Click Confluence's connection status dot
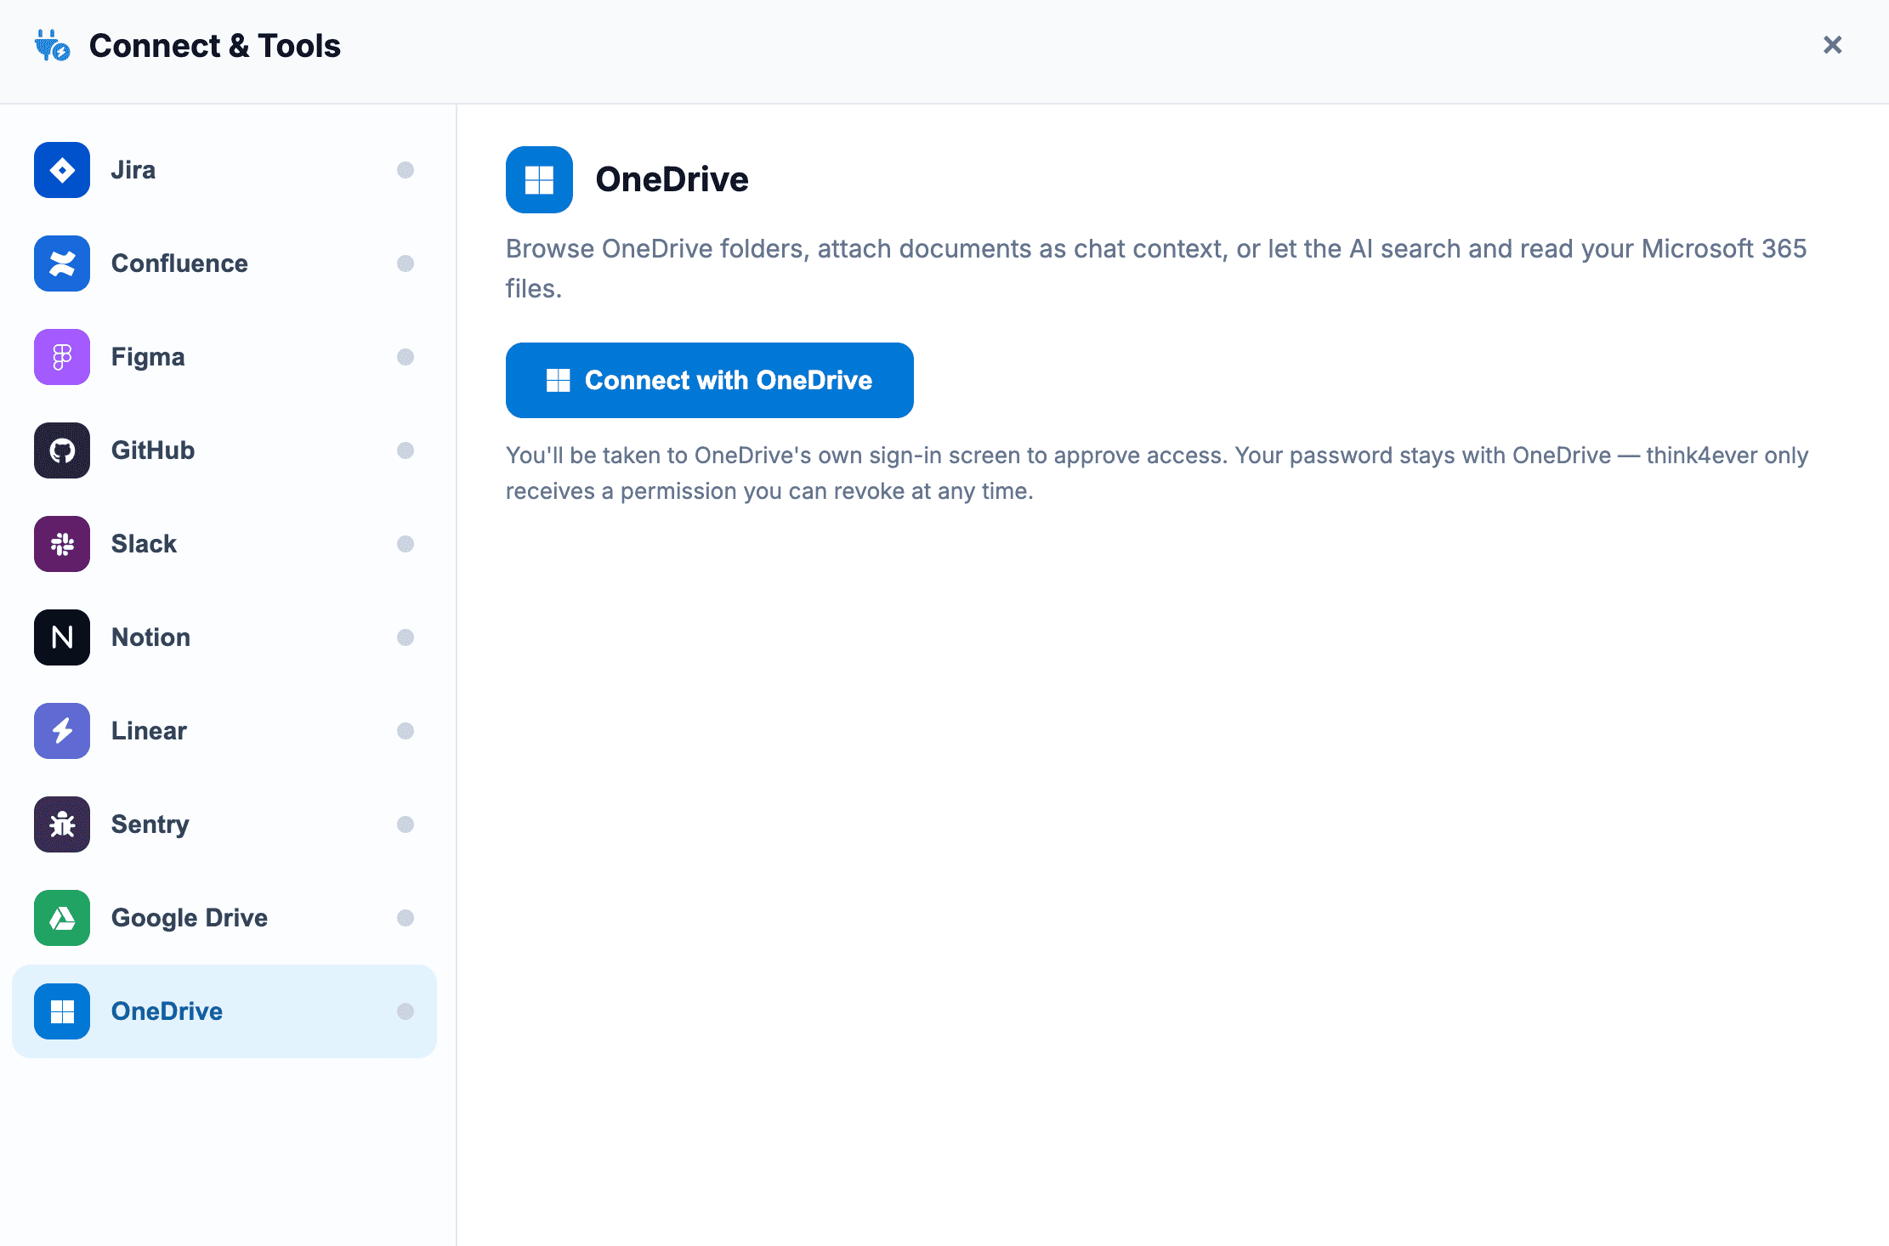 (406, 263)
